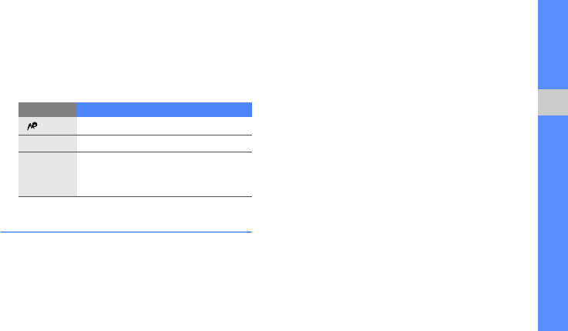Click the thin blue horizontal divider line
Screen dimensions: 568x331
coord(126,232)
